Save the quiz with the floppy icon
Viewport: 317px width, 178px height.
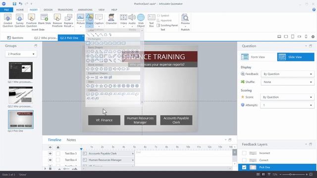14,3
